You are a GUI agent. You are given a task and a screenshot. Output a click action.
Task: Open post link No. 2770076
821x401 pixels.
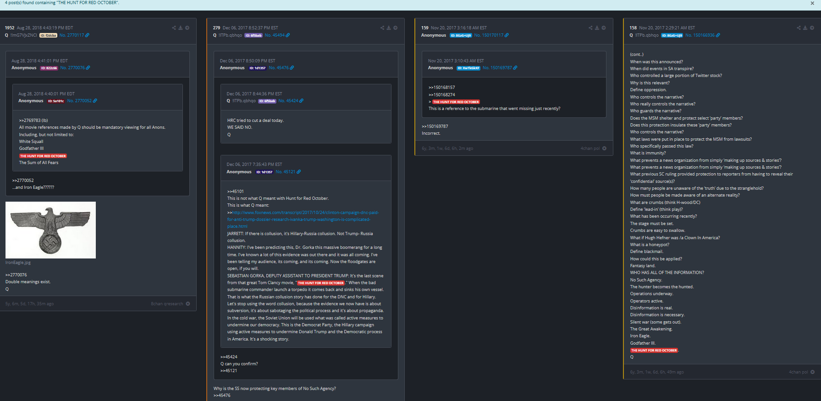pyautogui.click(x=72, y=68)
